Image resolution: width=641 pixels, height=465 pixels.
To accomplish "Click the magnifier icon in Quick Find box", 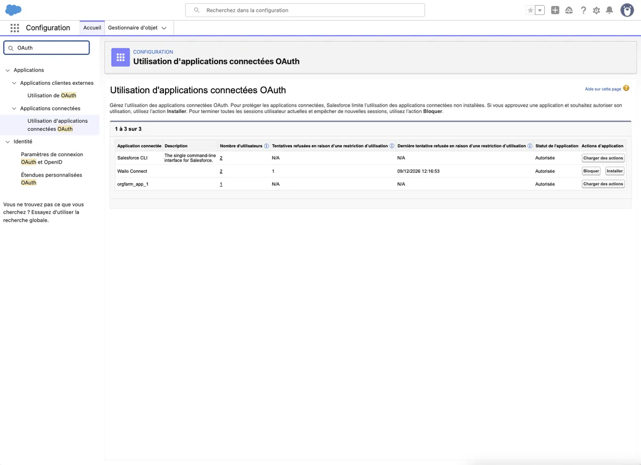I will (11, 48).
